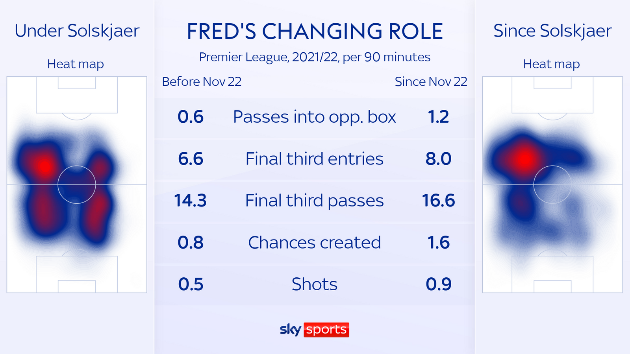
Task: Click the top goal box on left pitch
Action: [x=77, y=83]
